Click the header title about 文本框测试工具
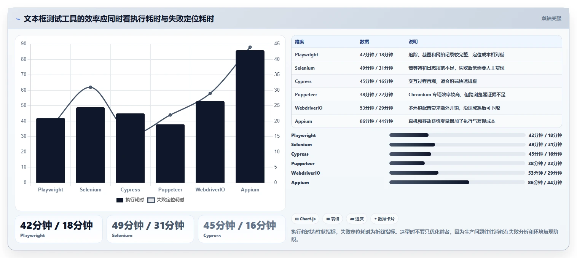 coord(119,19)
